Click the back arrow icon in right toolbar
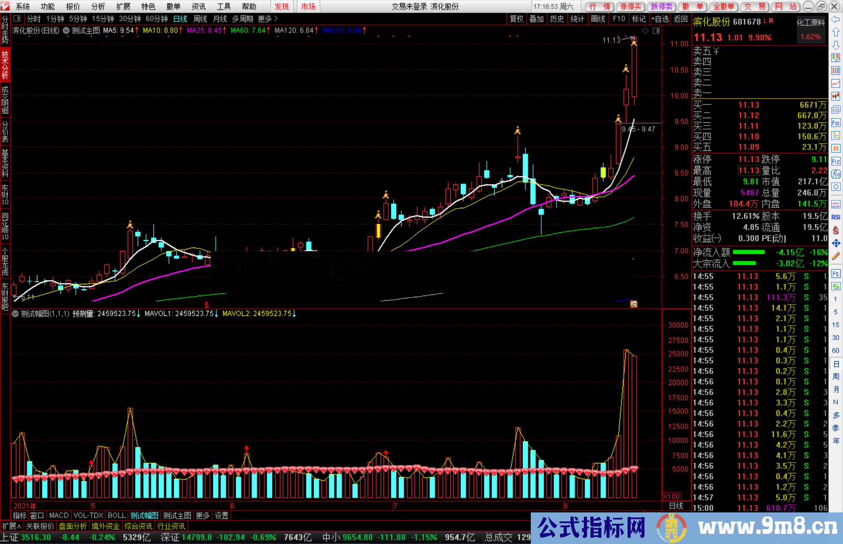 pyautogui.click(x=836, y=19)
